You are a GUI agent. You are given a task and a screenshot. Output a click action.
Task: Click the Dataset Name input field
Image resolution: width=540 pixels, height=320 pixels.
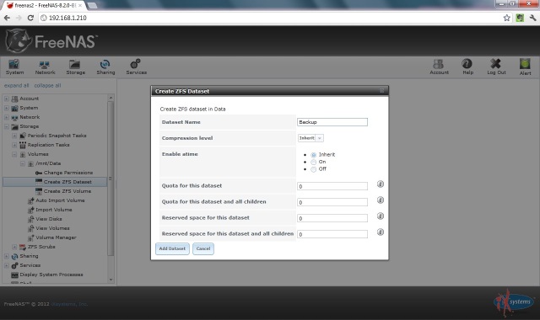click(332, 122)
